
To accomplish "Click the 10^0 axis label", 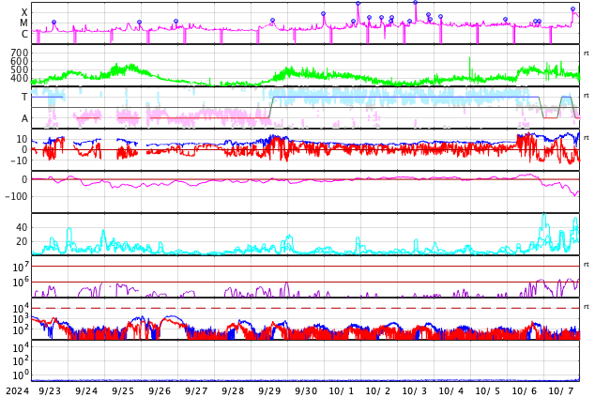I will click(x=21, y=375).
